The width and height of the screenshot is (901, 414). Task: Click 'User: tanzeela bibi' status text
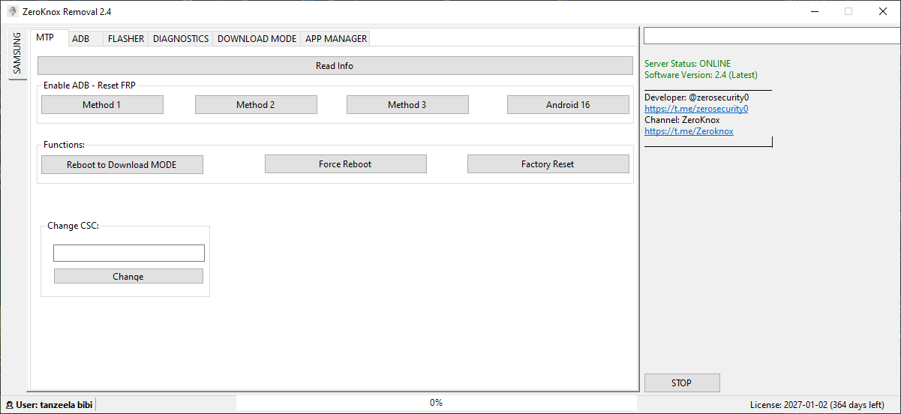click(54, 404)
